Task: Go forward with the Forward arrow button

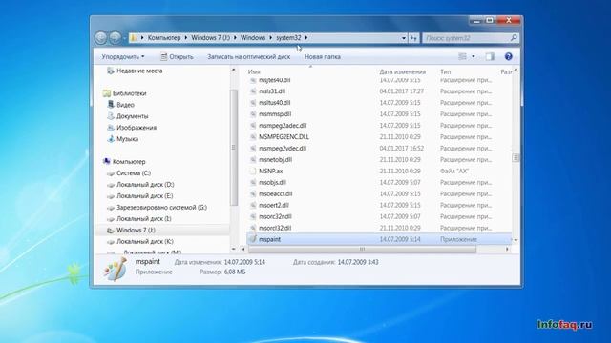Action: (x=116, y=38)
